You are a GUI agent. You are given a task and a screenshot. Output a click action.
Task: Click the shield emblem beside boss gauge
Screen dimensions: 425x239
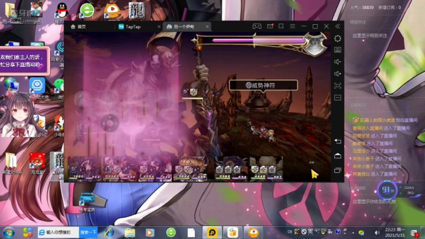click(x=315, y=44)
